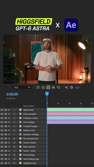The height and width of the screenshot is (167, 94).
Task: Mute audio of Route + clock layer
Action: coord(6,151)
